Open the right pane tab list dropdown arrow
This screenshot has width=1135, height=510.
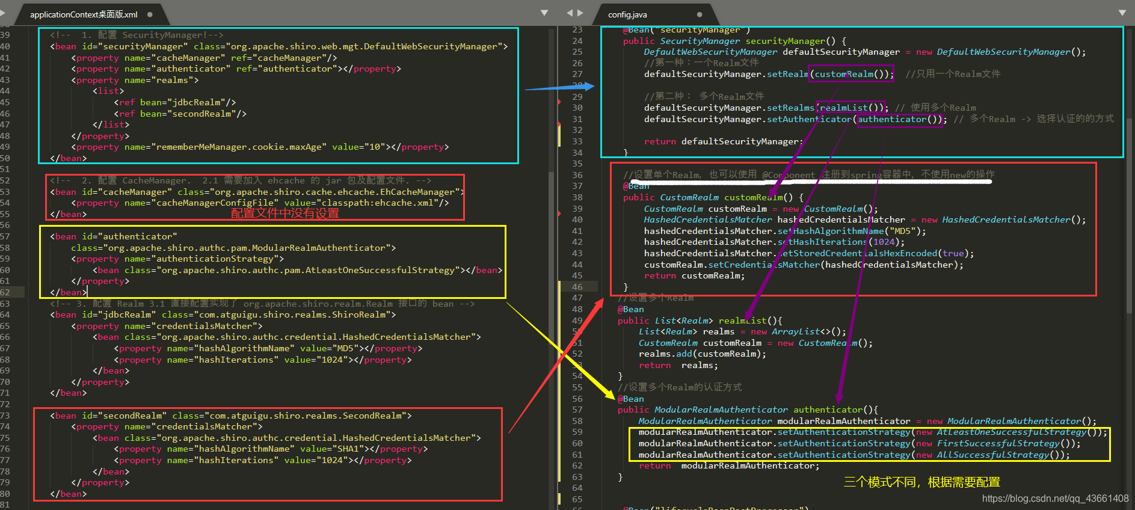pyautogui.click(x=1122, y=13)
